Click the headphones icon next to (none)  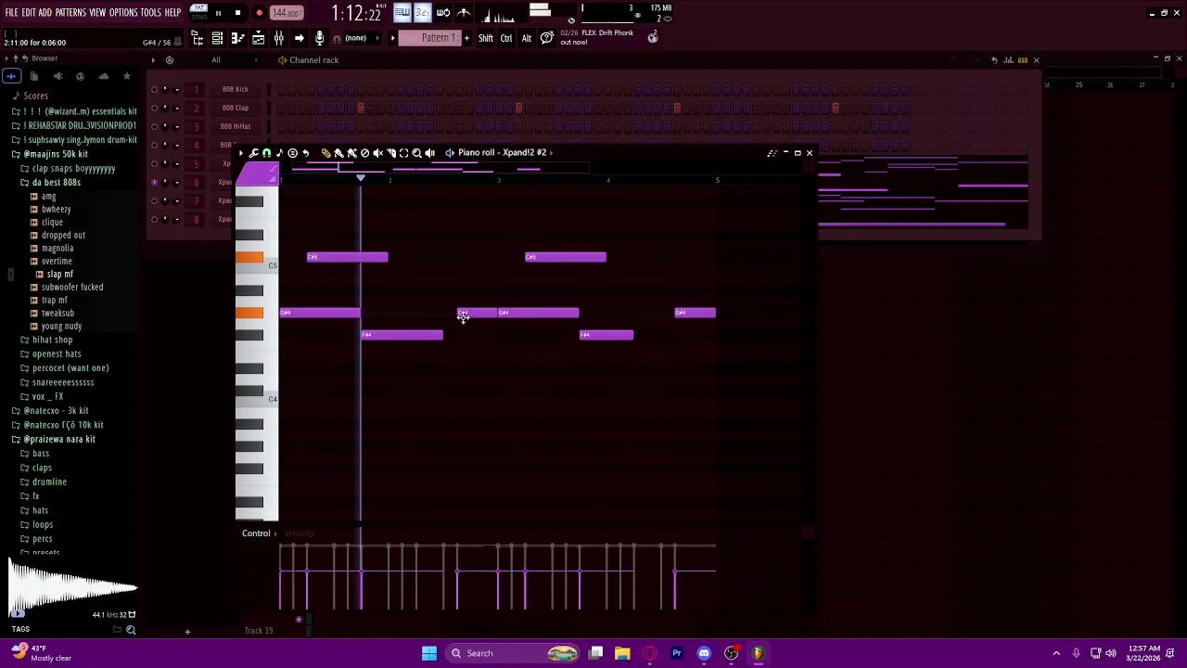(336, 39)
